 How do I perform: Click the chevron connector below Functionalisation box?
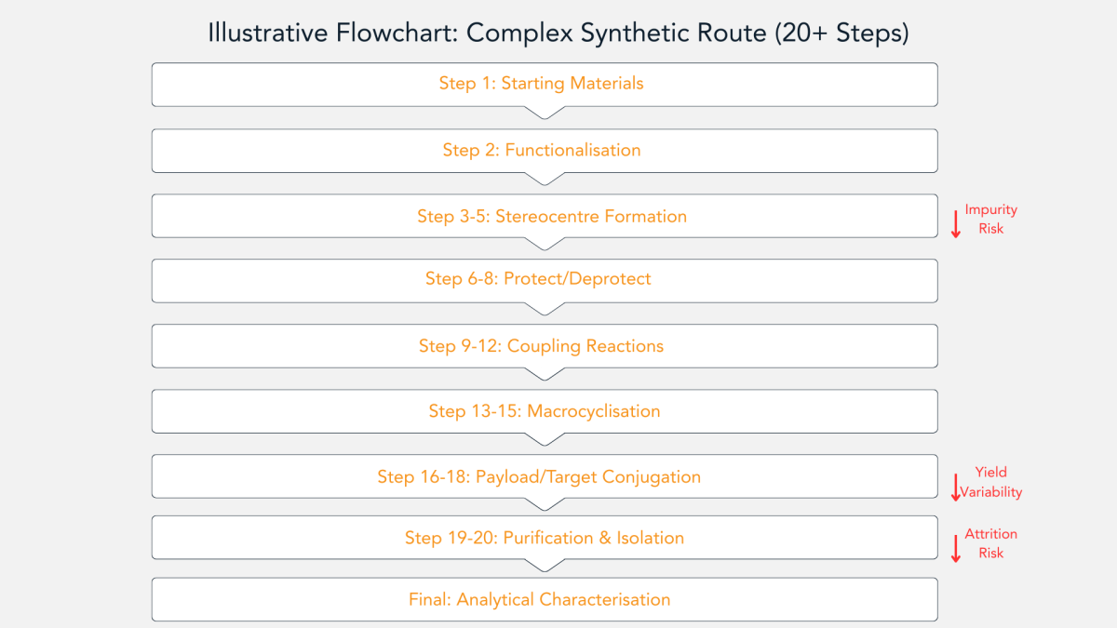pyautogui.click(x=545, y=179)
